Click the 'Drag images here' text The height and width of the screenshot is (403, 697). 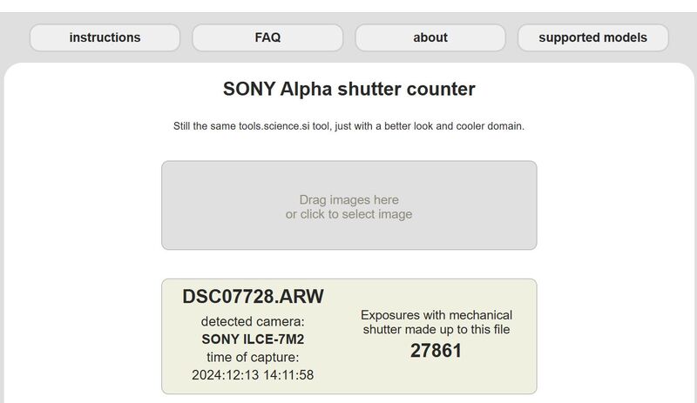tap(348, 199)
